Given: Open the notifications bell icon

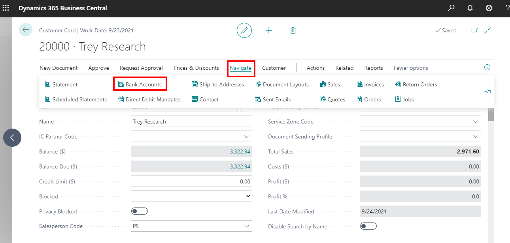Looking at the screenshot, I should coord(470,8).
